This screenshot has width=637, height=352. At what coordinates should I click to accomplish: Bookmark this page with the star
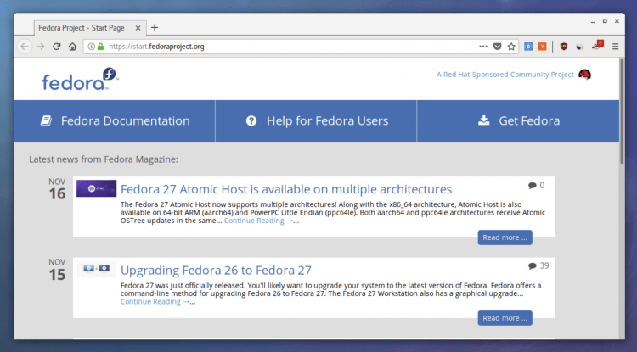[x=511, y=47]
